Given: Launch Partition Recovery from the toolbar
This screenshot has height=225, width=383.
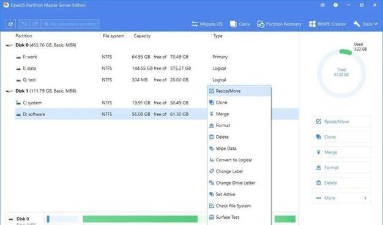Looking at the screenshot, I should [279, 24].
